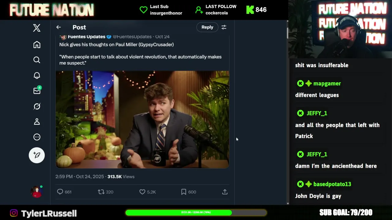Image resolution: width=392 pixels, height=220 pixels.
Task: Go to the Home timeline icon
Action: tap(37, 45)
